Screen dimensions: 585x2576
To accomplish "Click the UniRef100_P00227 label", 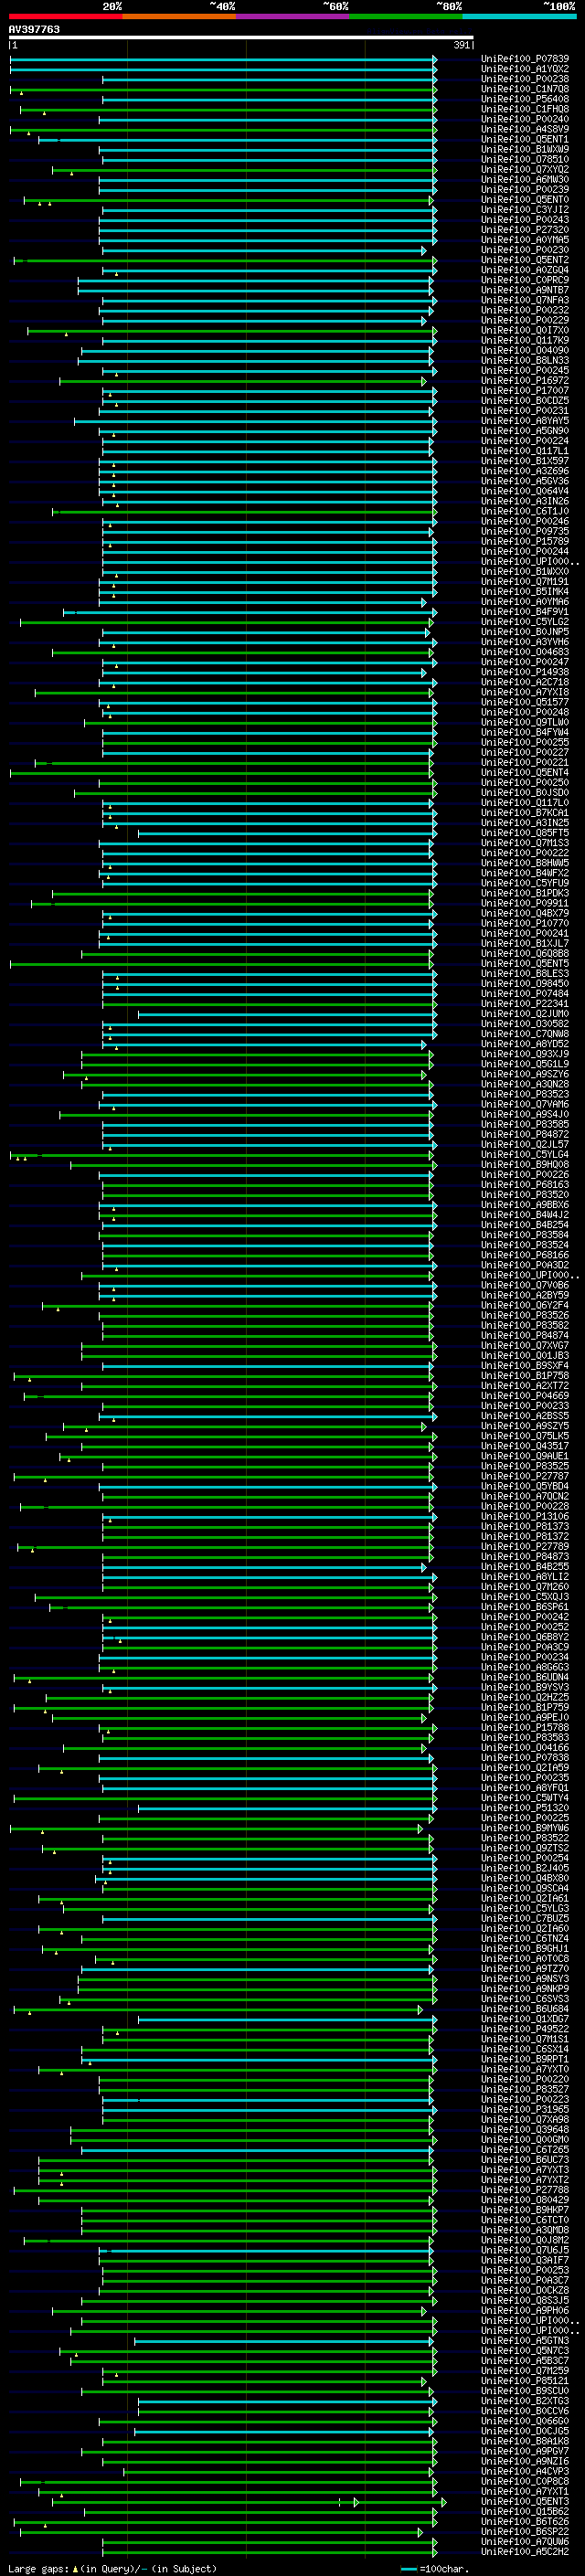I will tap(525, 752).
